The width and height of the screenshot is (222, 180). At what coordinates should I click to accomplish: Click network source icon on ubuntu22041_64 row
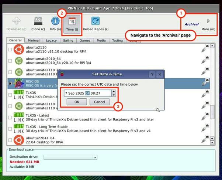click(x=205, y=139)
